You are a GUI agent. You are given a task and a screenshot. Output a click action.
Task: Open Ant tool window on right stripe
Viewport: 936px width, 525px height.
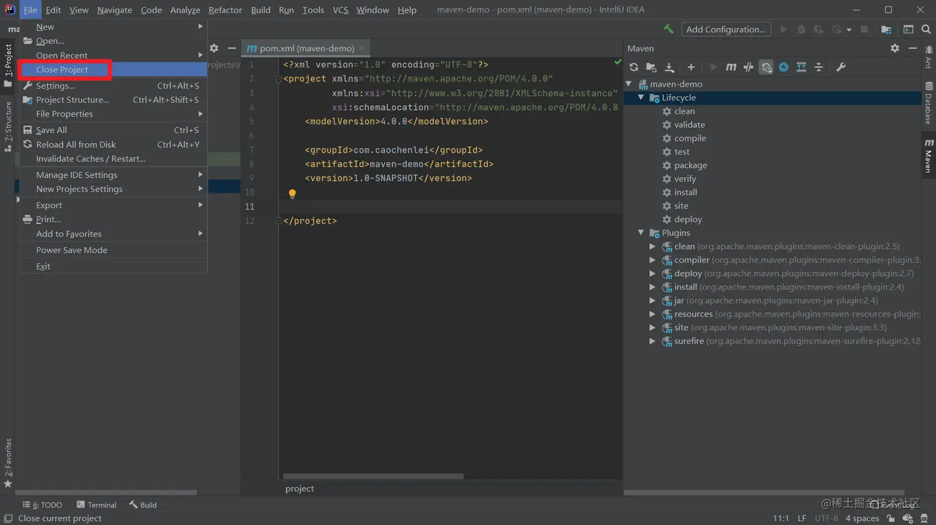click(929, 56)
